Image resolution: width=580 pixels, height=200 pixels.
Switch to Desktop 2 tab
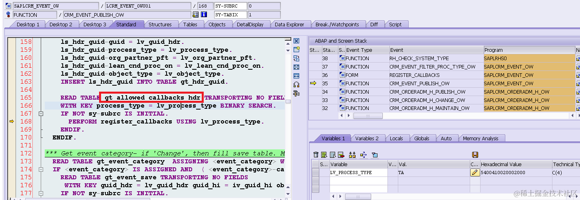pos(61,24)
